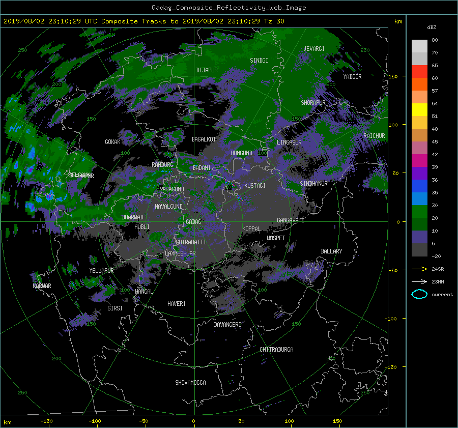458x428 pixels.
Task: Click the YADGIR city label
Action: (x=352, y=77)
